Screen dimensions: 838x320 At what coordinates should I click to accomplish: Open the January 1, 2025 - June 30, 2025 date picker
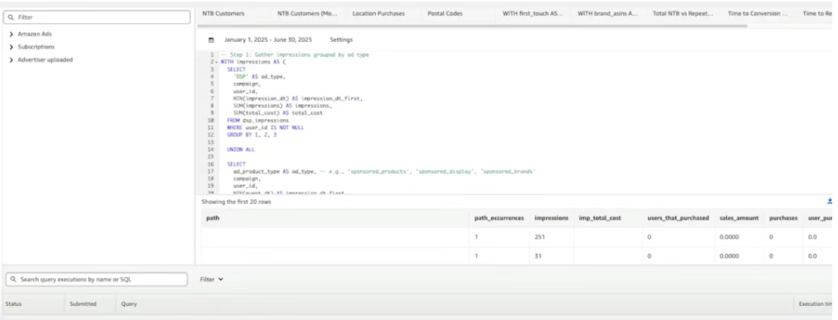268,40
